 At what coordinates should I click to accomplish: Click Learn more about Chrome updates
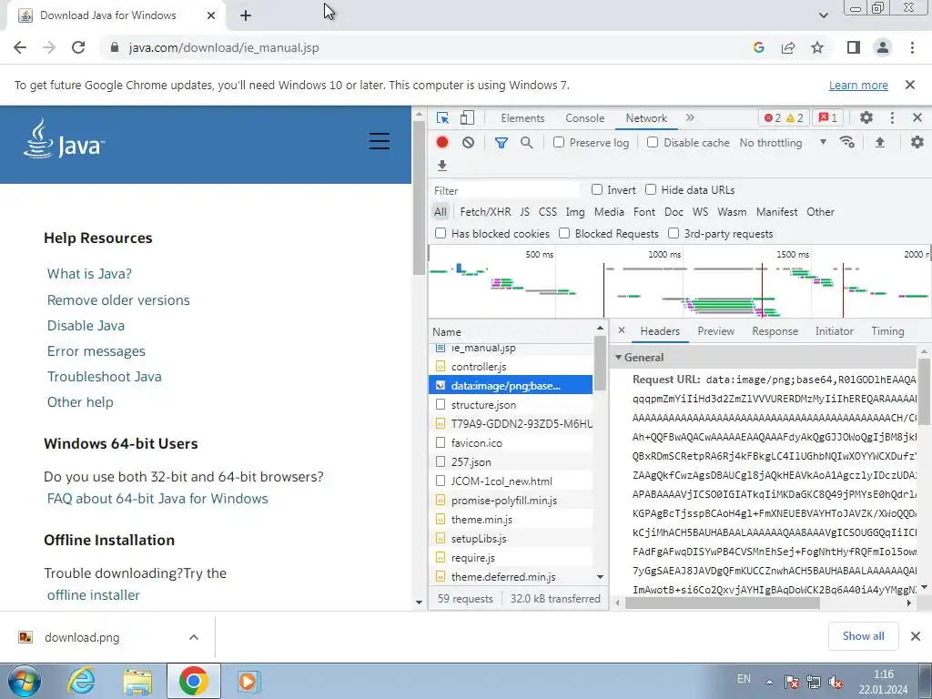click(x=858, y=85)
